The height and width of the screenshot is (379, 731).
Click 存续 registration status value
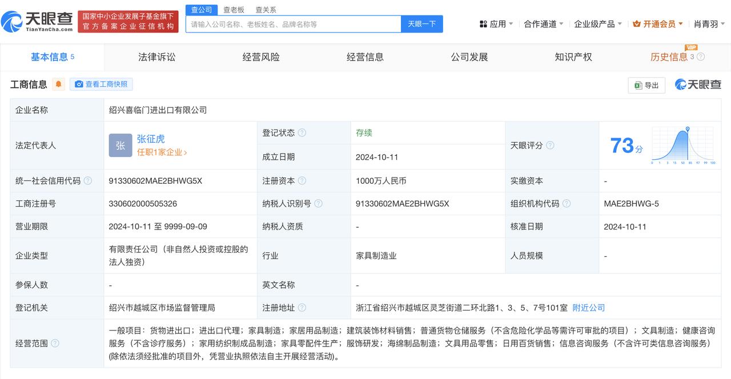click(x=364, y=133)
